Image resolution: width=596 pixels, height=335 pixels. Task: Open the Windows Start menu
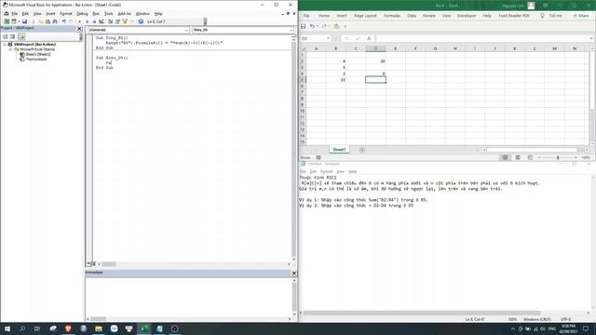[x=7, y=328]
